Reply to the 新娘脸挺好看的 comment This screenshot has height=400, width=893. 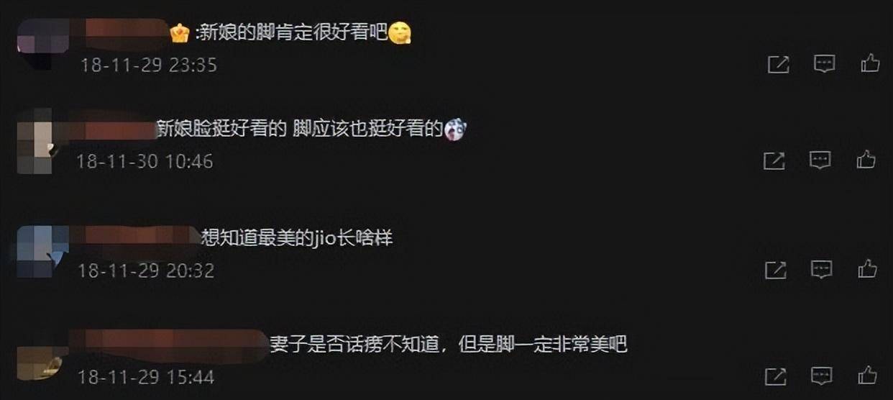[x=820, y=160]
